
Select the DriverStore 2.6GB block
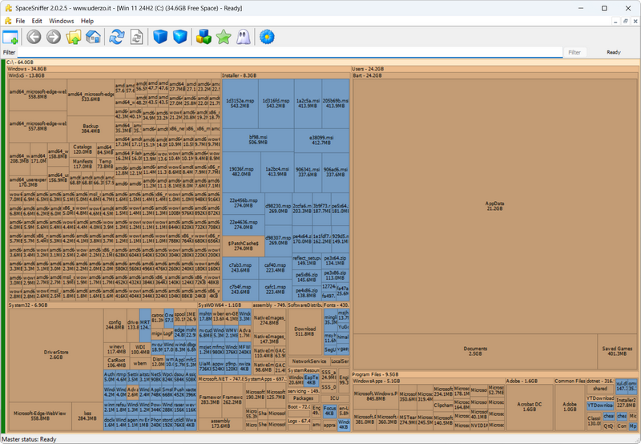(56, 354)
